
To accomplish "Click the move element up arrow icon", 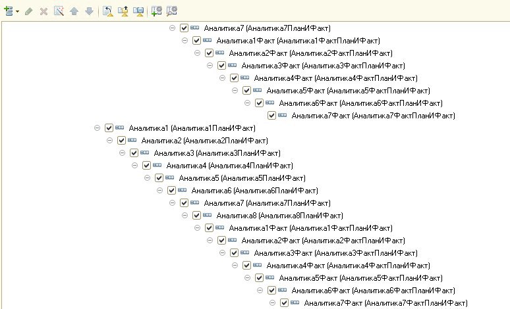I will pyautogui.click(x=74, y=11).
